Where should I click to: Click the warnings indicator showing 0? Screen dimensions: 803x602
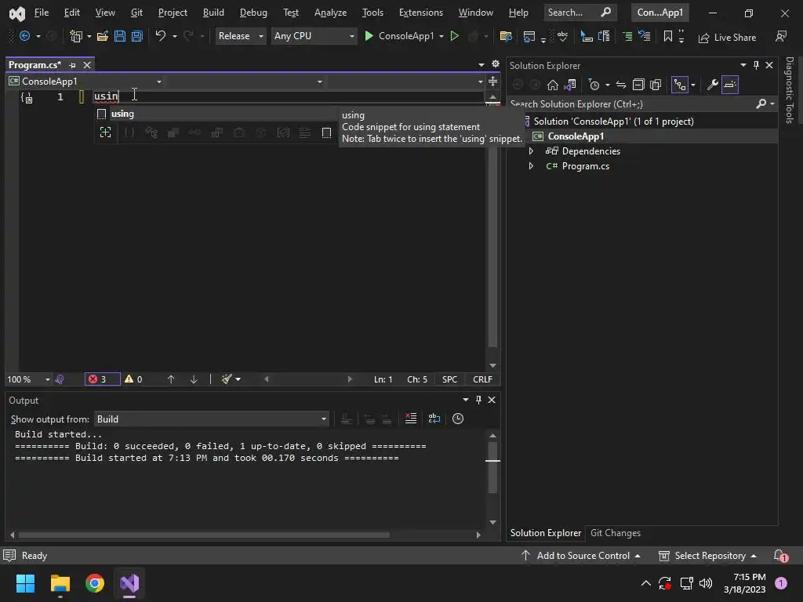point(133,379)
